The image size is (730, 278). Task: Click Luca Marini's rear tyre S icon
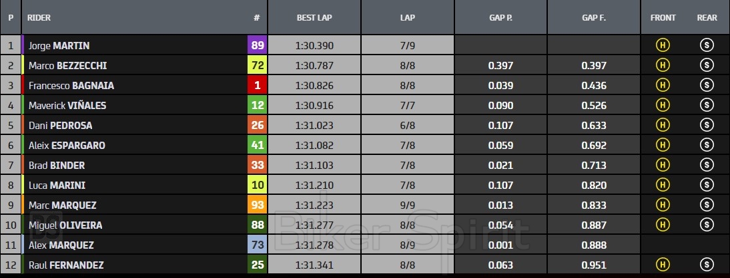pos(707,186)
